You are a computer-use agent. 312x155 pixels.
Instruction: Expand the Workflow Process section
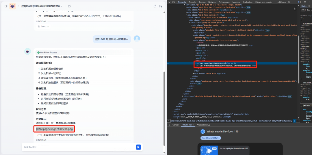49,53
